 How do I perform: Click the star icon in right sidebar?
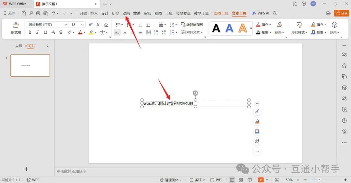344,65
